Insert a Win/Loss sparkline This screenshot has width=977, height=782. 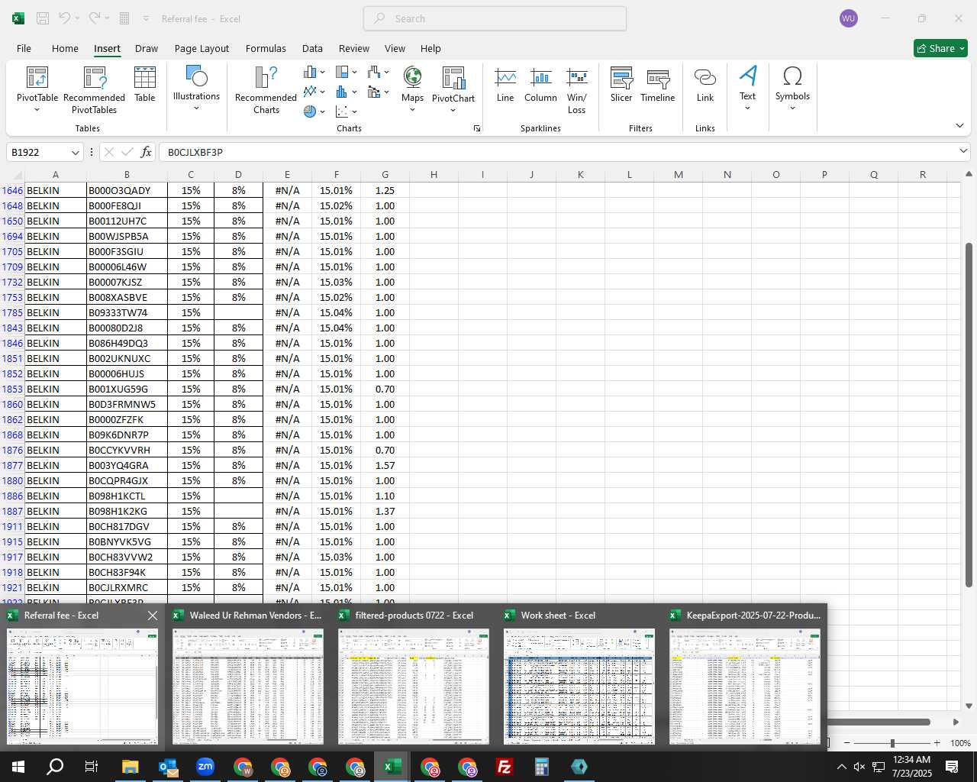(577, 90)
